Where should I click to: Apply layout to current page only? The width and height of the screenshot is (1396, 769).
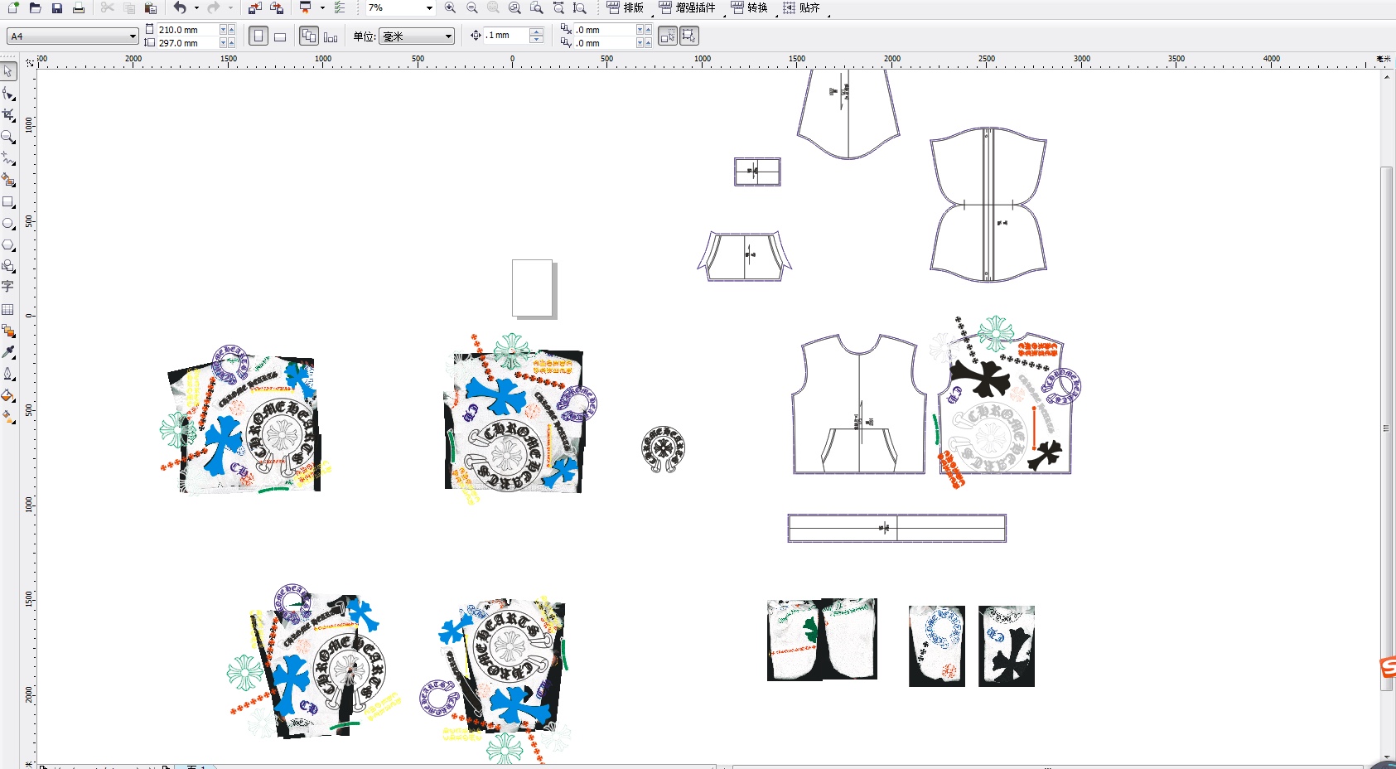click(x=331, y=36)
